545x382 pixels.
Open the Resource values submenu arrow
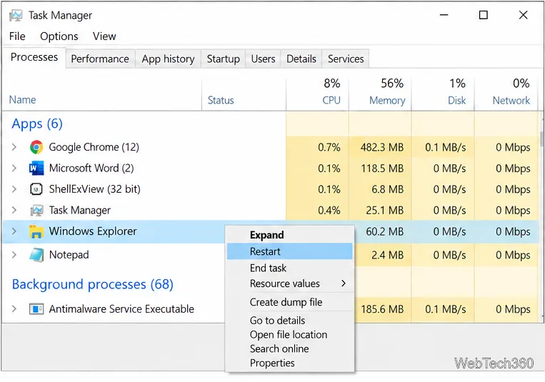click(x=344, y=283)
